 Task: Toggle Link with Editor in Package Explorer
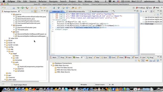35,11
